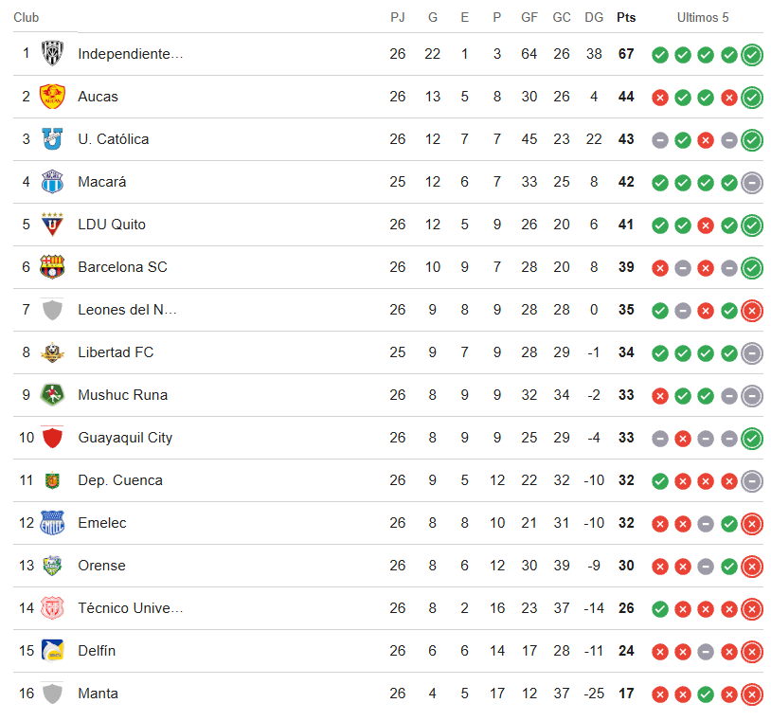Click the latest loss indicator for Leones del Norte

[x=752, y=311]
